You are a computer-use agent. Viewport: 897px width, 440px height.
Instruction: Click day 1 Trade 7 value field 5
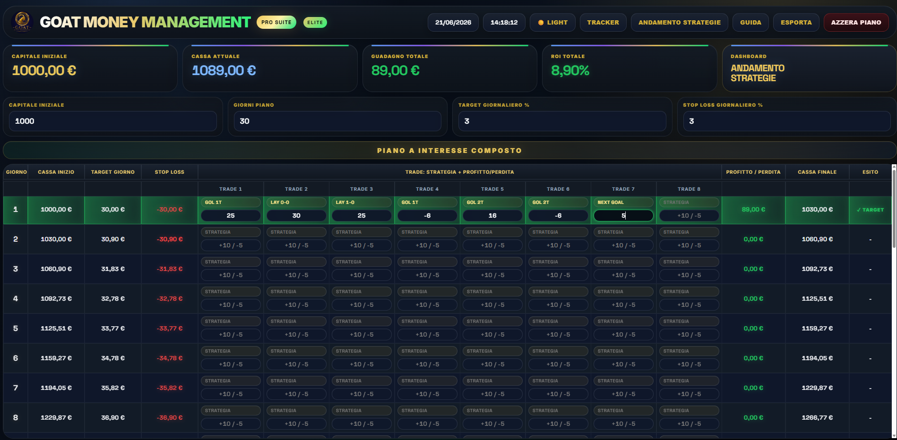point(623,215)
